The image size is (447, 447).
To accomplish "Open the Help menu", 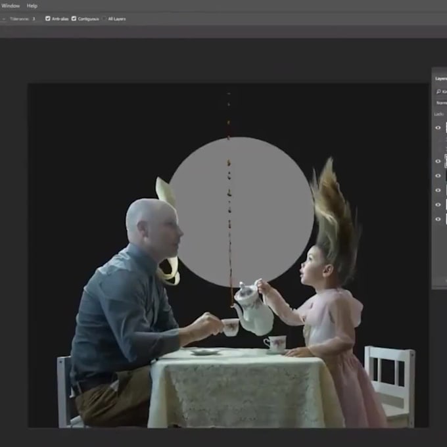I will [x=32, y=6].
